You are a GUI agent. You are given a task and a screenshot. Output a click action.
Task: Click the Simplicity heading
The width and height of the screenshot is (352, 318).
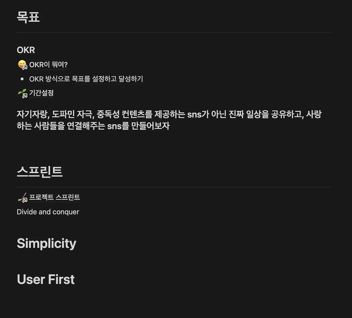(47, 243)
